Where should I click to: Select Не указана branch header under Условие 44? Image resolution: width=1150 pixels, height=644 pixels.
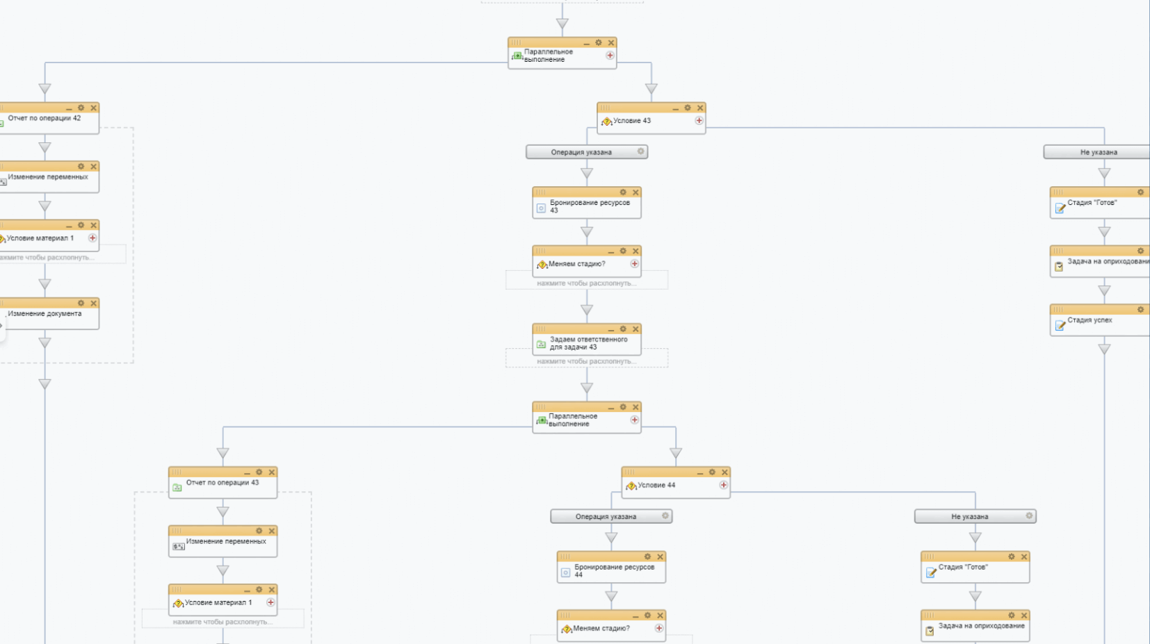975,516
